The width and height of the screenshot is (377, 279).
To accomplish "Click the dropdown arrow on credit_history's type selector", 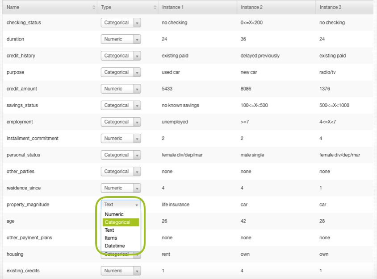I will (137, 55).
